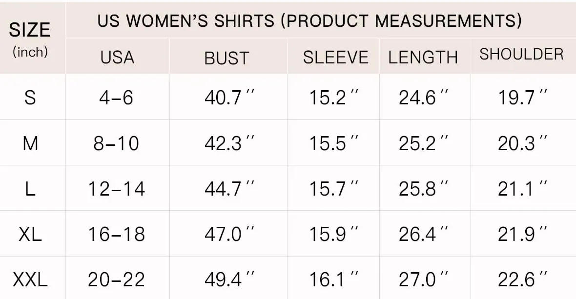Click the USA column header
This screenshot has width=576, height=299.
(x=117, y=57)
